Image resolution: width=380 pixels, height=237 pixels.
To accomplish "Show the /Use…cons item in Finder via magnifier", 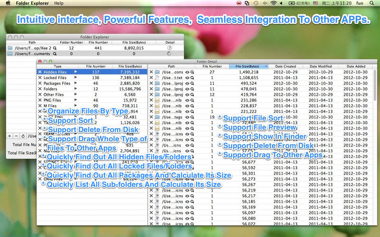I will [192, 72].
